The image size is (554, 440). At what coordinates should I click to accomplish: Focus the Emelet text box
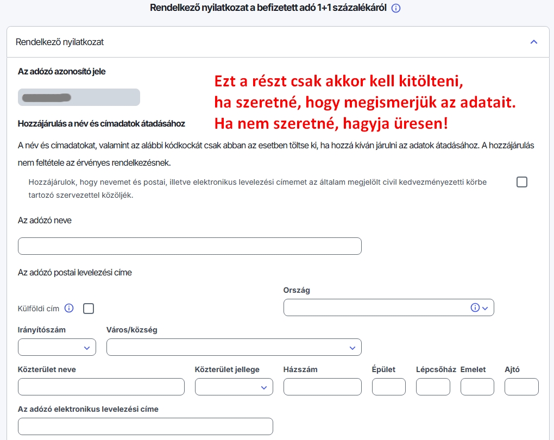point(477,387)
